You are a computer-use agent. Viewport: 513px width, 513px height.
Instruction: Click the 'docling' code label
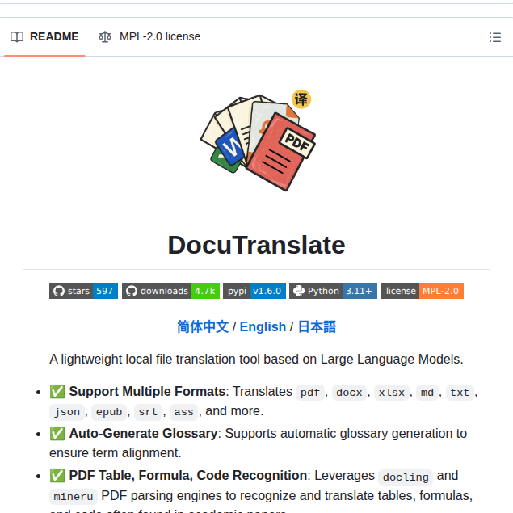click(x=406, y=477)
